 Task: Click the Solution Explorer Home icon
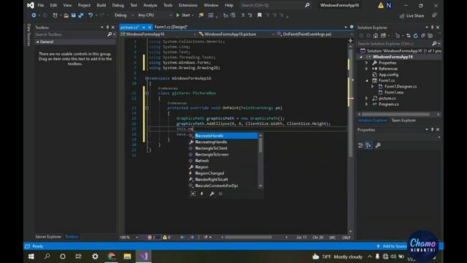tap(376, 36)
